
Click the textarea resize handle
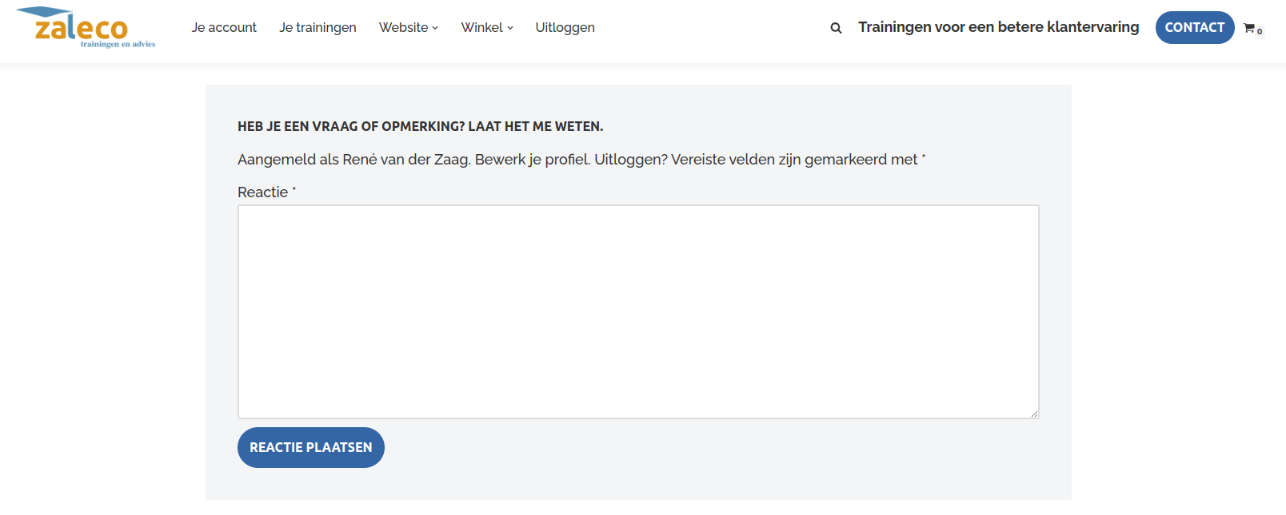click(x=1034, y=414)
